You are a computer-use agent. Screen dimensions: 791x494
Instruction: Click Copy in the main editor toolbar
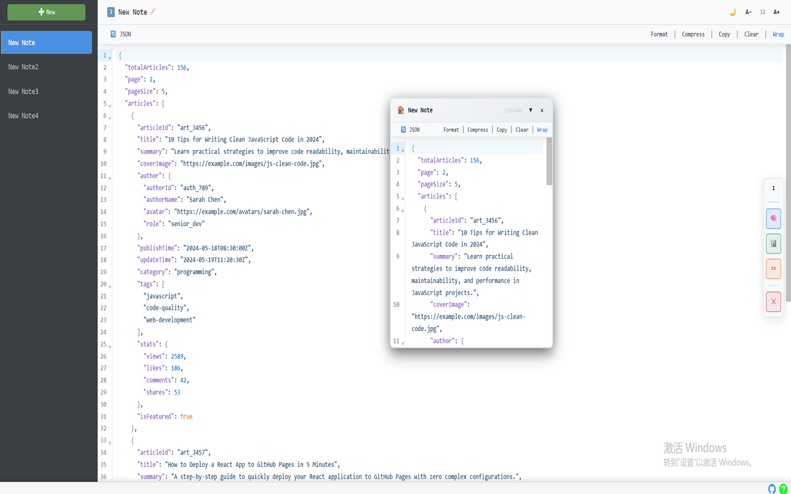724,34
